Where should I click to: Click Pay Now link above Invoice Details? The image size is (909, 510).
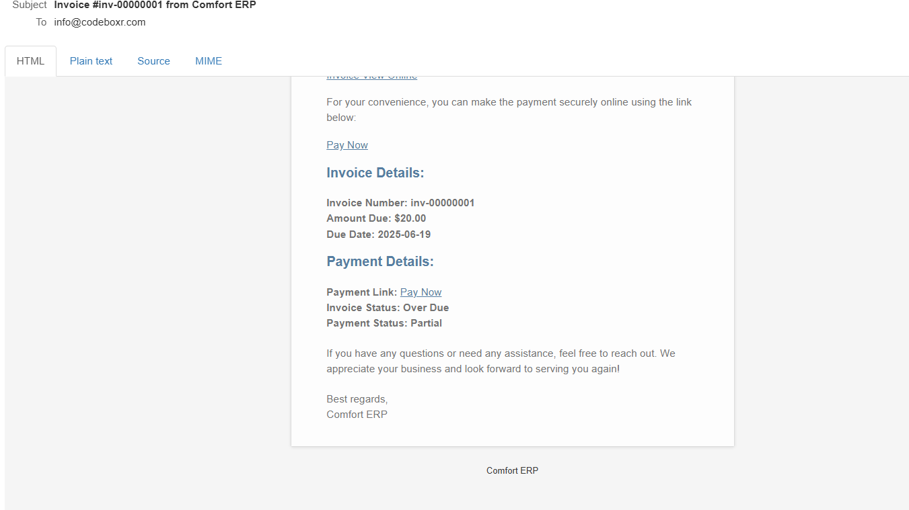point(347,145)
